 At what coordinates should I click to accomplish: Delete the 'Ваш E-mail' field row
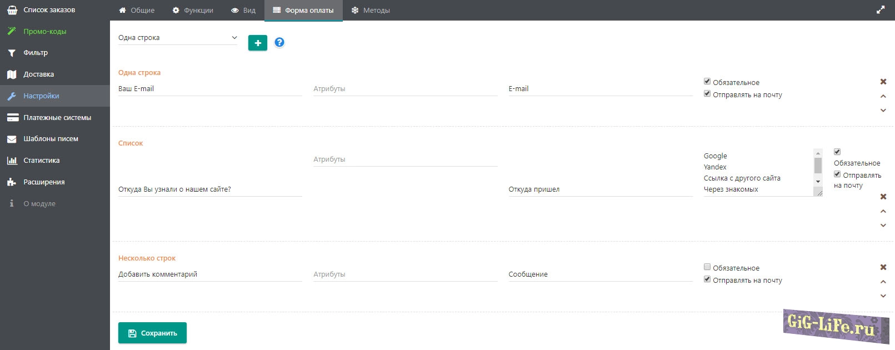[883, 82]
